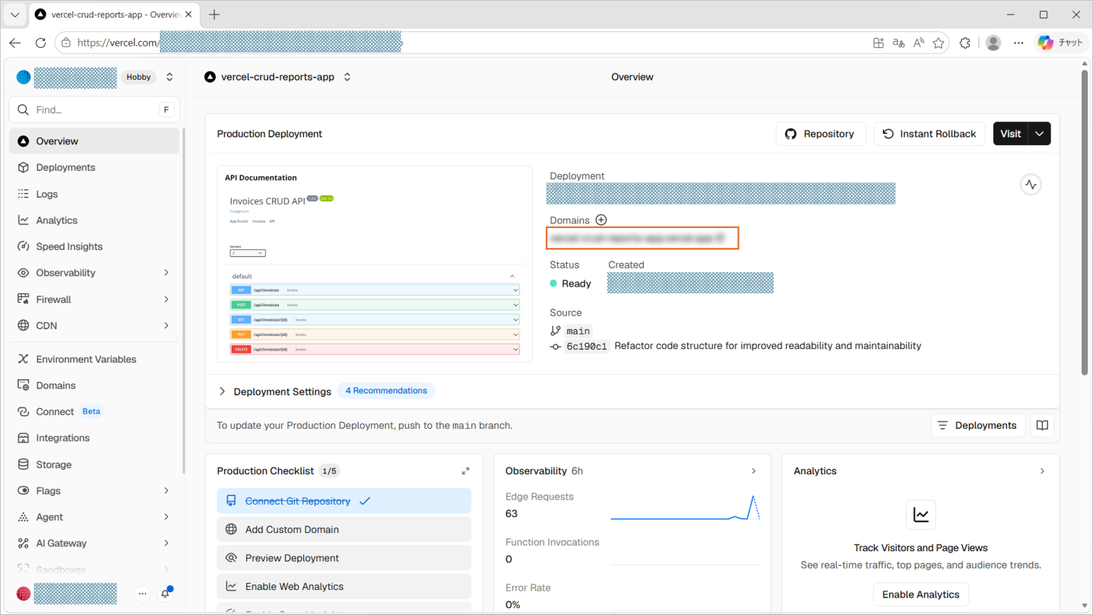Open the browser Extensions menu

(965, 43)
